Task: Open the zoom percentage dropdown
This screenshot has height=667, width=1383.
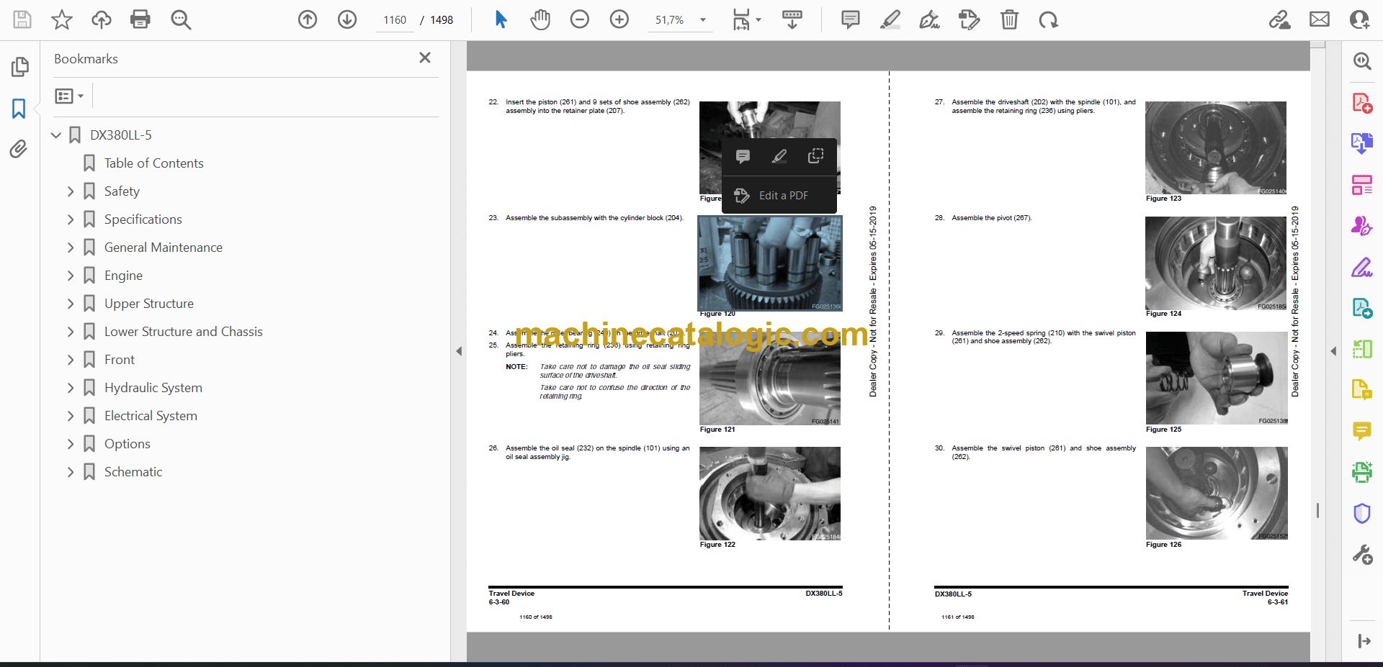Action: click(703, 20)
